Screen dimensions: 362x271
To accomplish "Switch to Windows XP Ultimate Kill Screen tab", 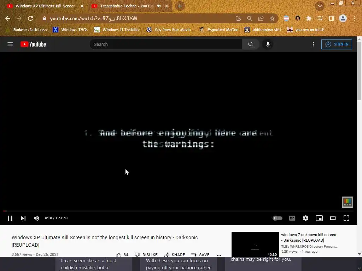I will point(45,6).
